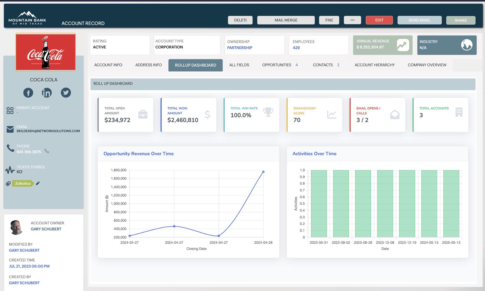Screen dimensions: 485x291
Task: Click the Send Email button
Action: tap(420, 20)
